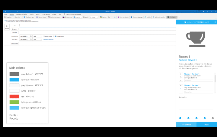Open the Rappel 15 minutes dropdown
The height and width of the screenshot is (137, 217).
pyautogui.click(x=97, y=17)
